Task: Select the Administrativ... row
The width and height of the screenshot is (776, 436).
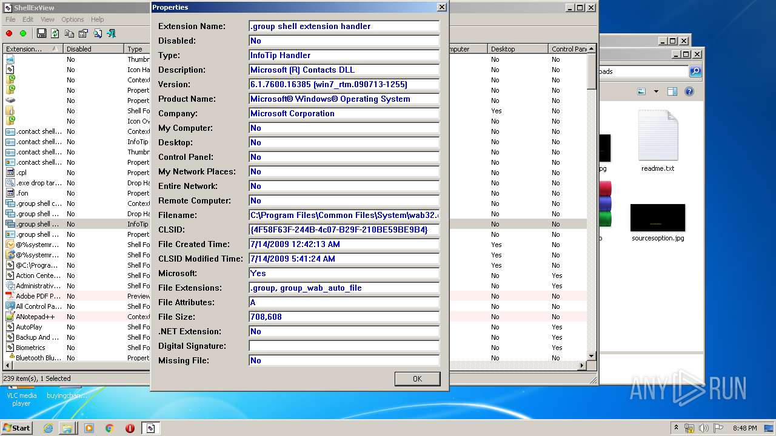Action: pyautogui.click(x=294, y=286)
